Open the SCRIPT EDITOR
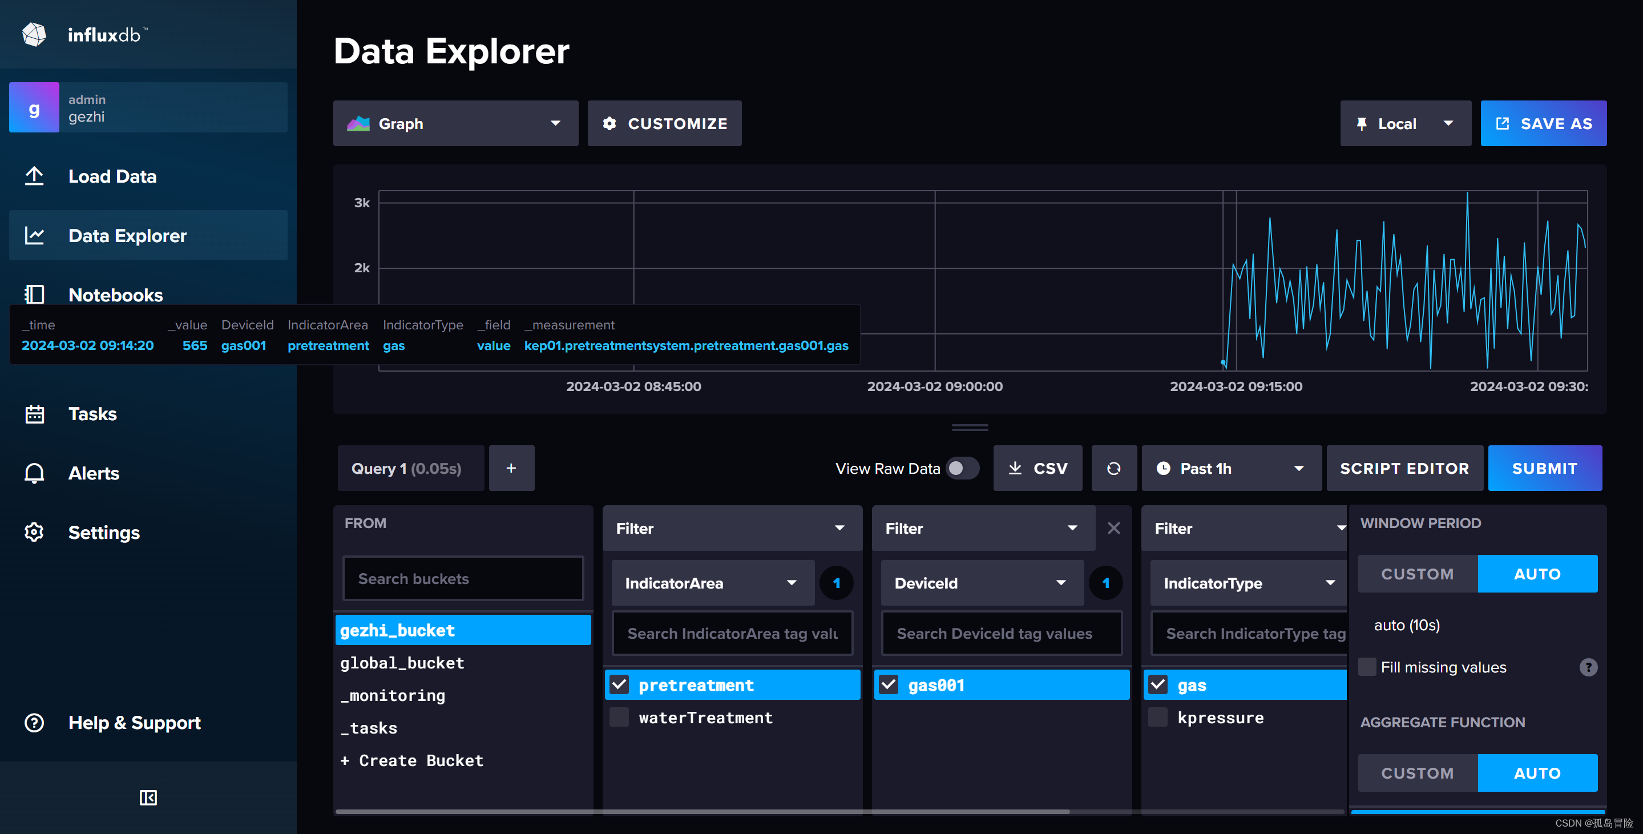Viewport: 1643px width, 834px height. (x=1404, y=468)
